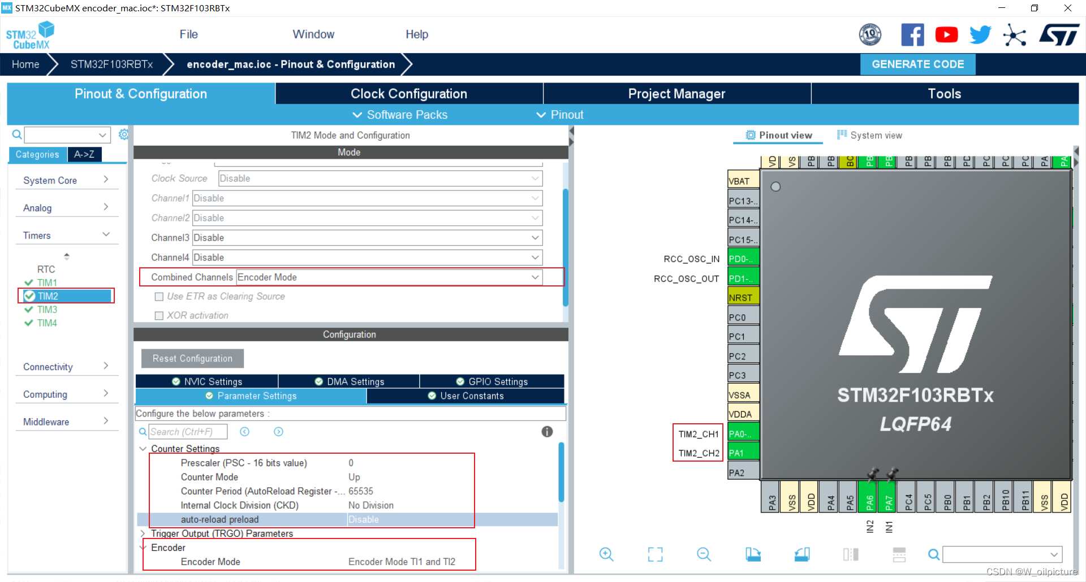
Task: Fit the chip to screen icon
Action: [655, 554]
